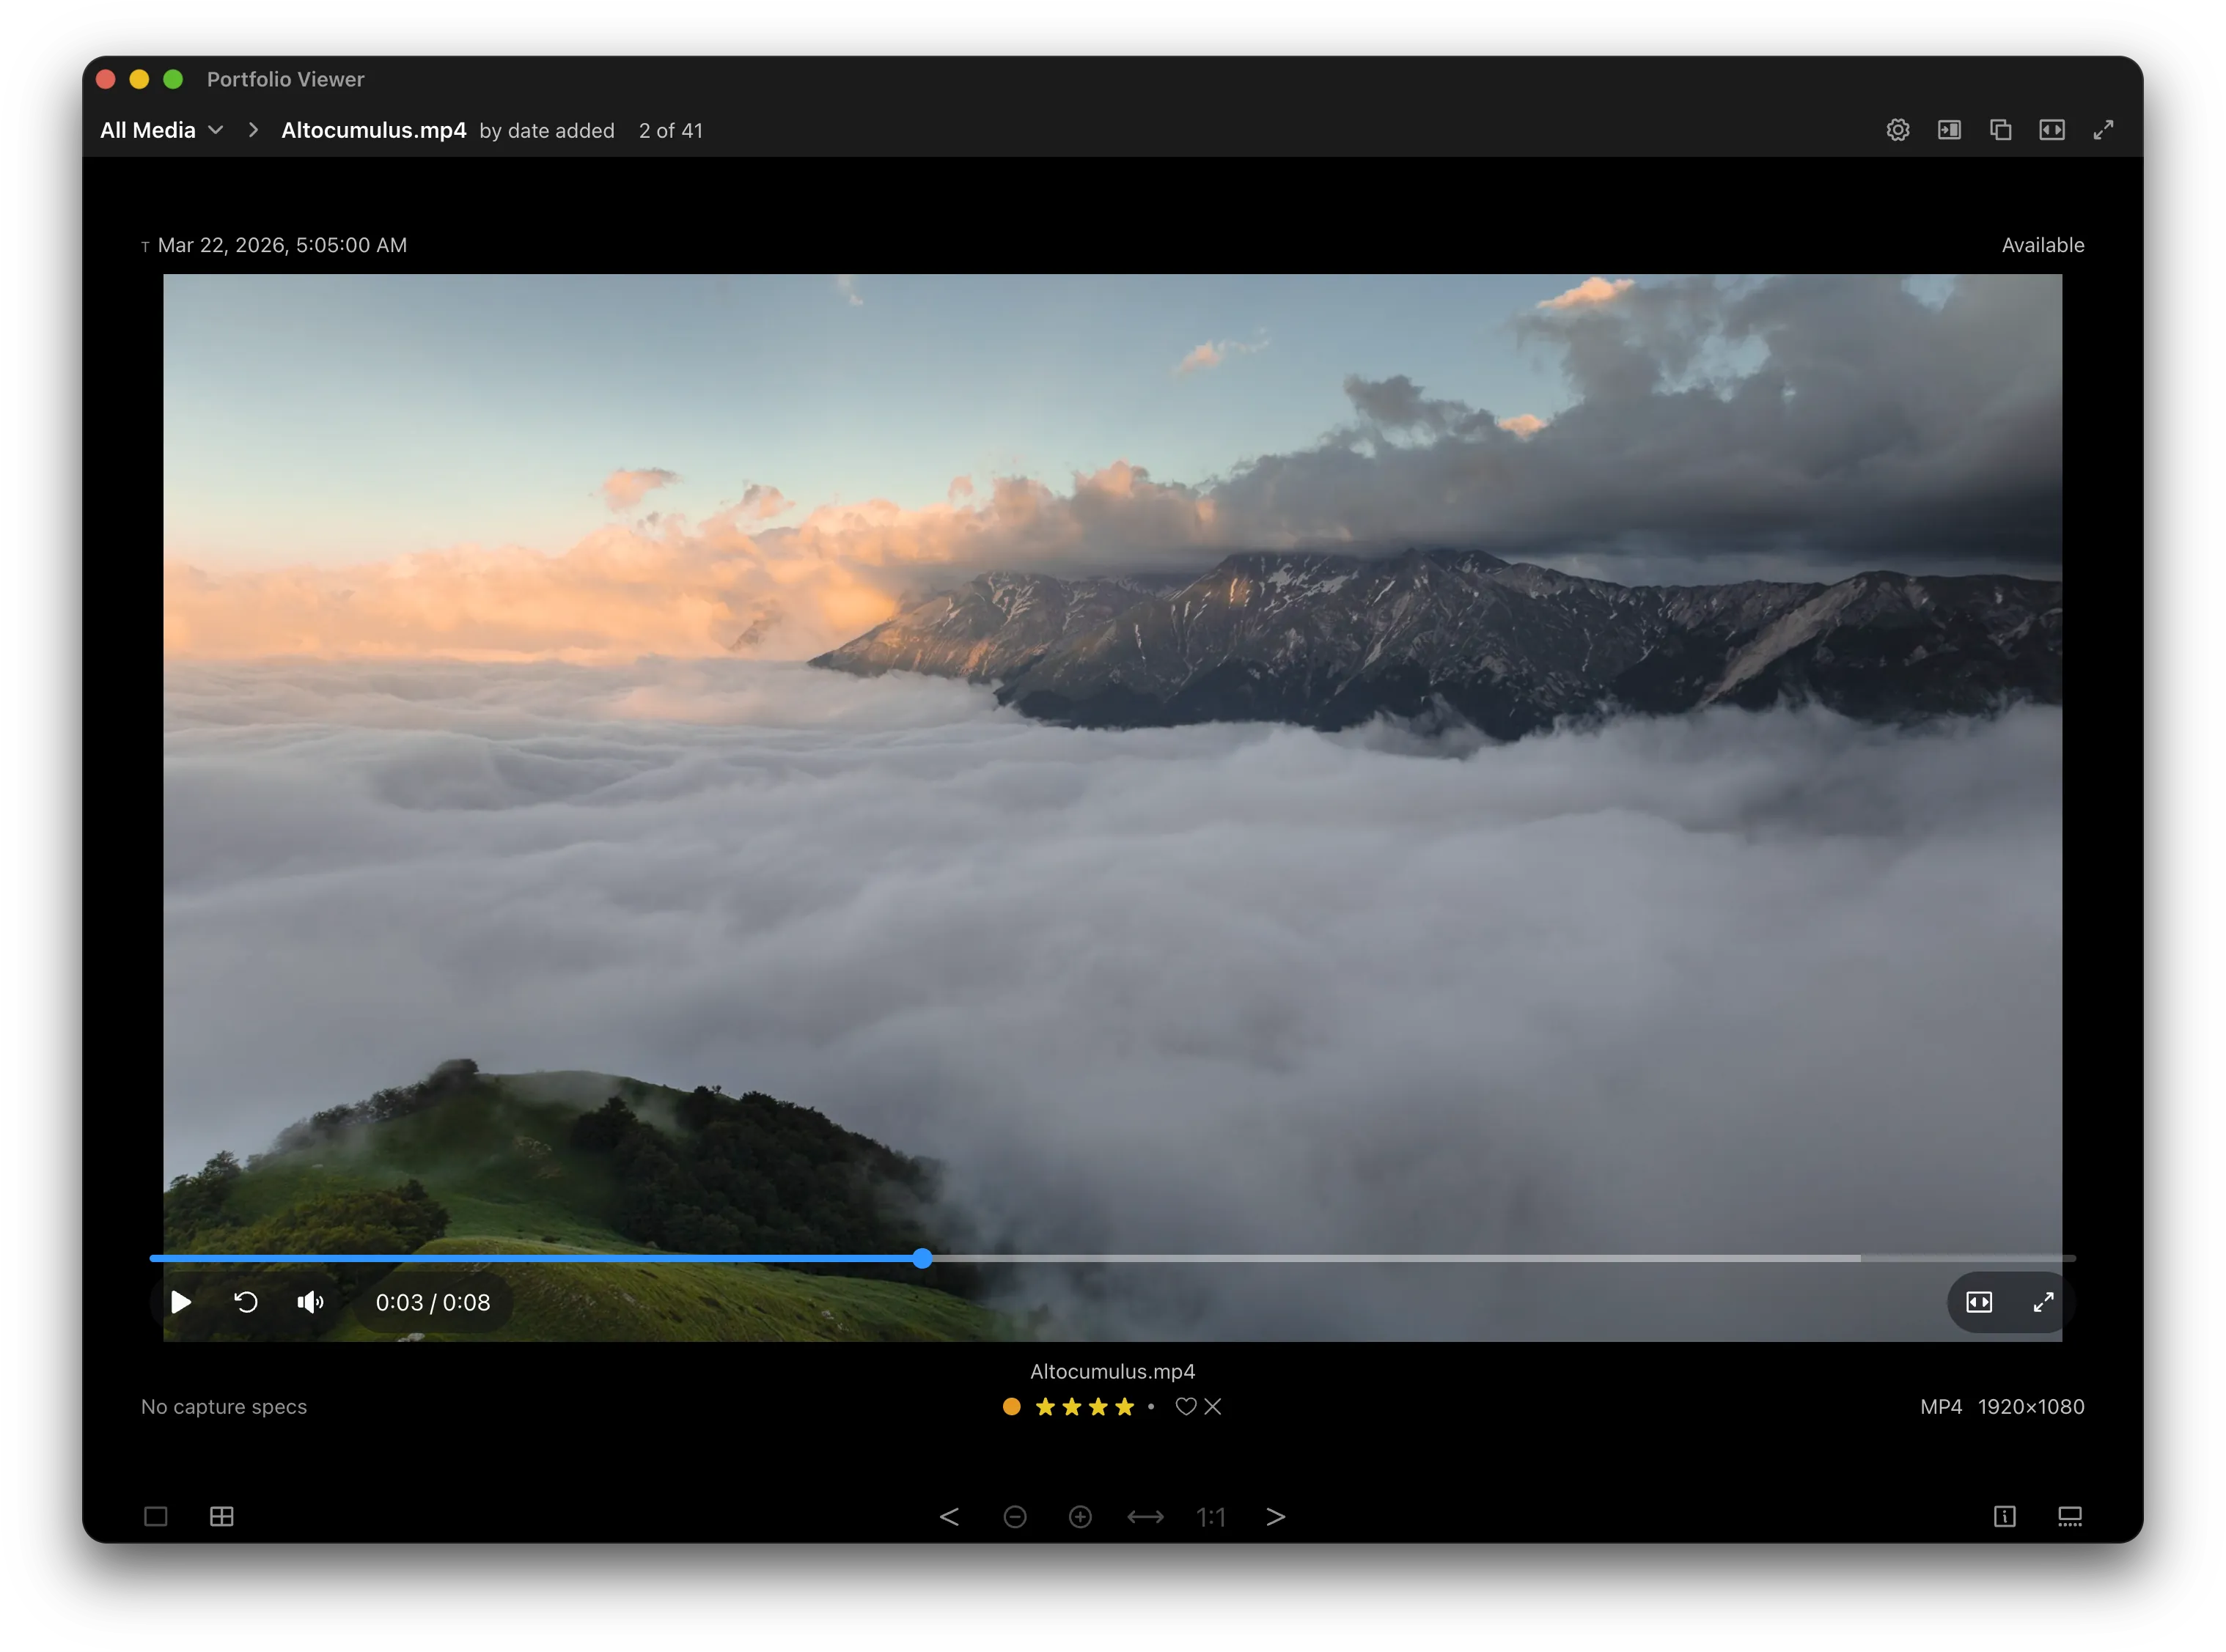
Task: Set rating to four stars
Action: pyautogui.click(x=1125, y=1407)
